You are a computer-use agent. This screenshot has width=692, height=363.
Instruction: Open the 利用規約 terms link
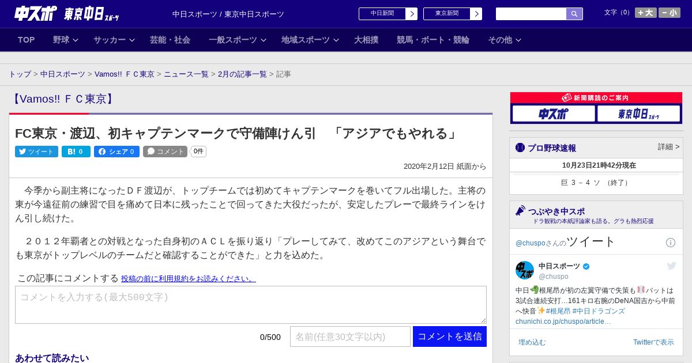click(189, 278)
